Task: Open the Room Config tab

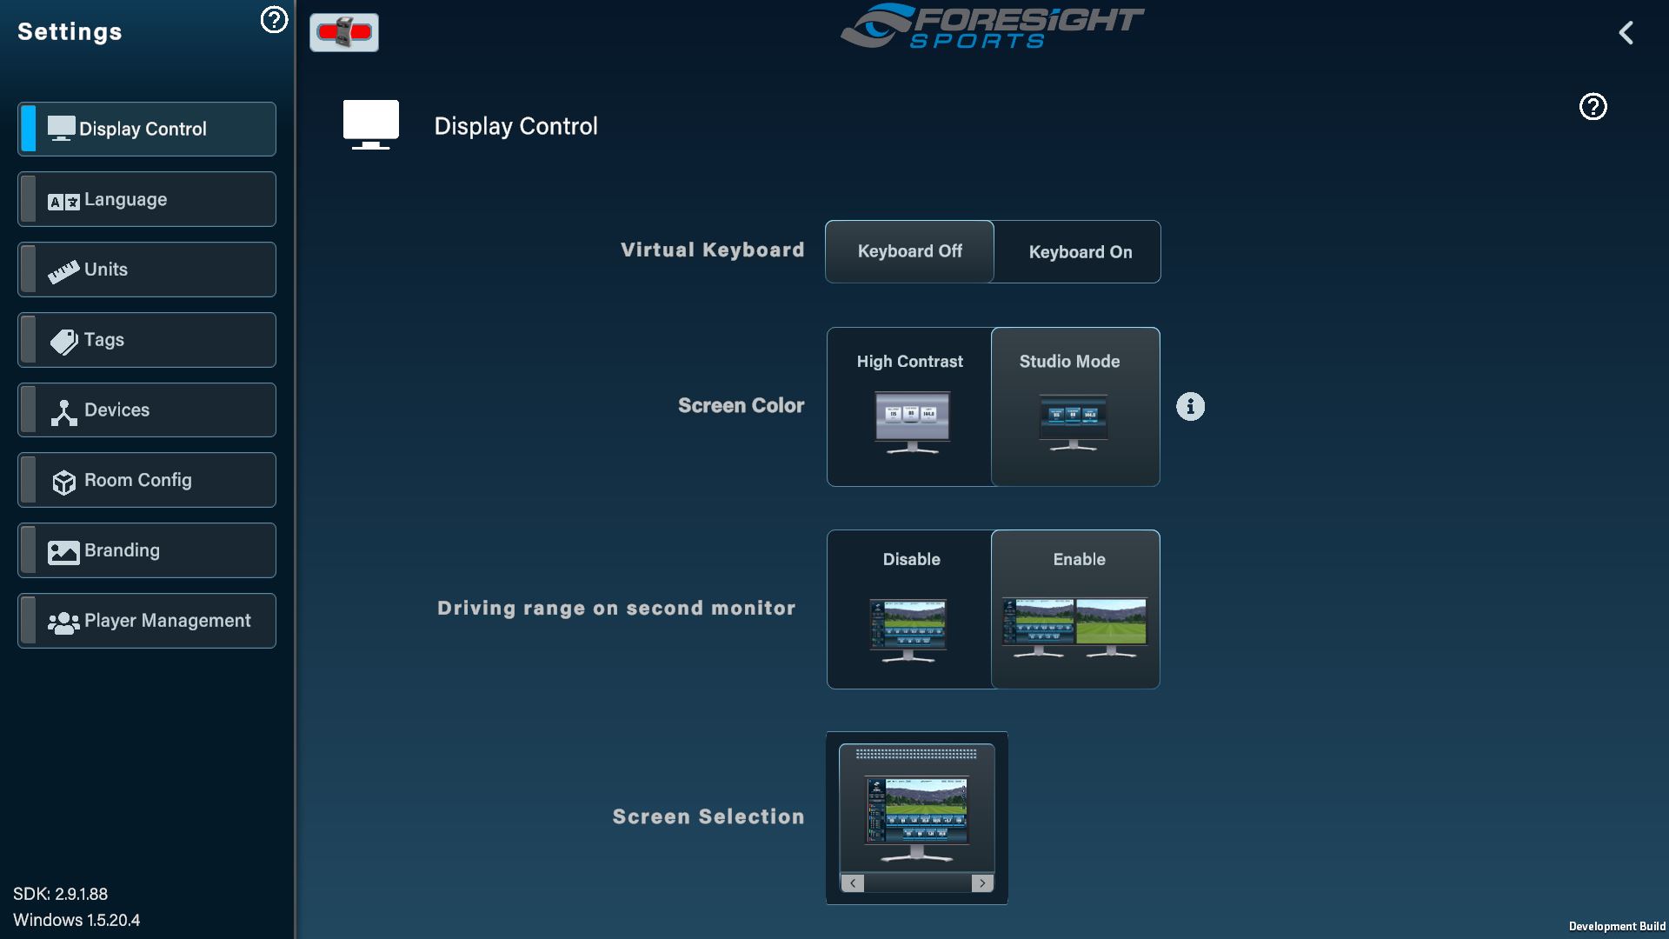Action: pyautogui.click(x=147, y=480)
